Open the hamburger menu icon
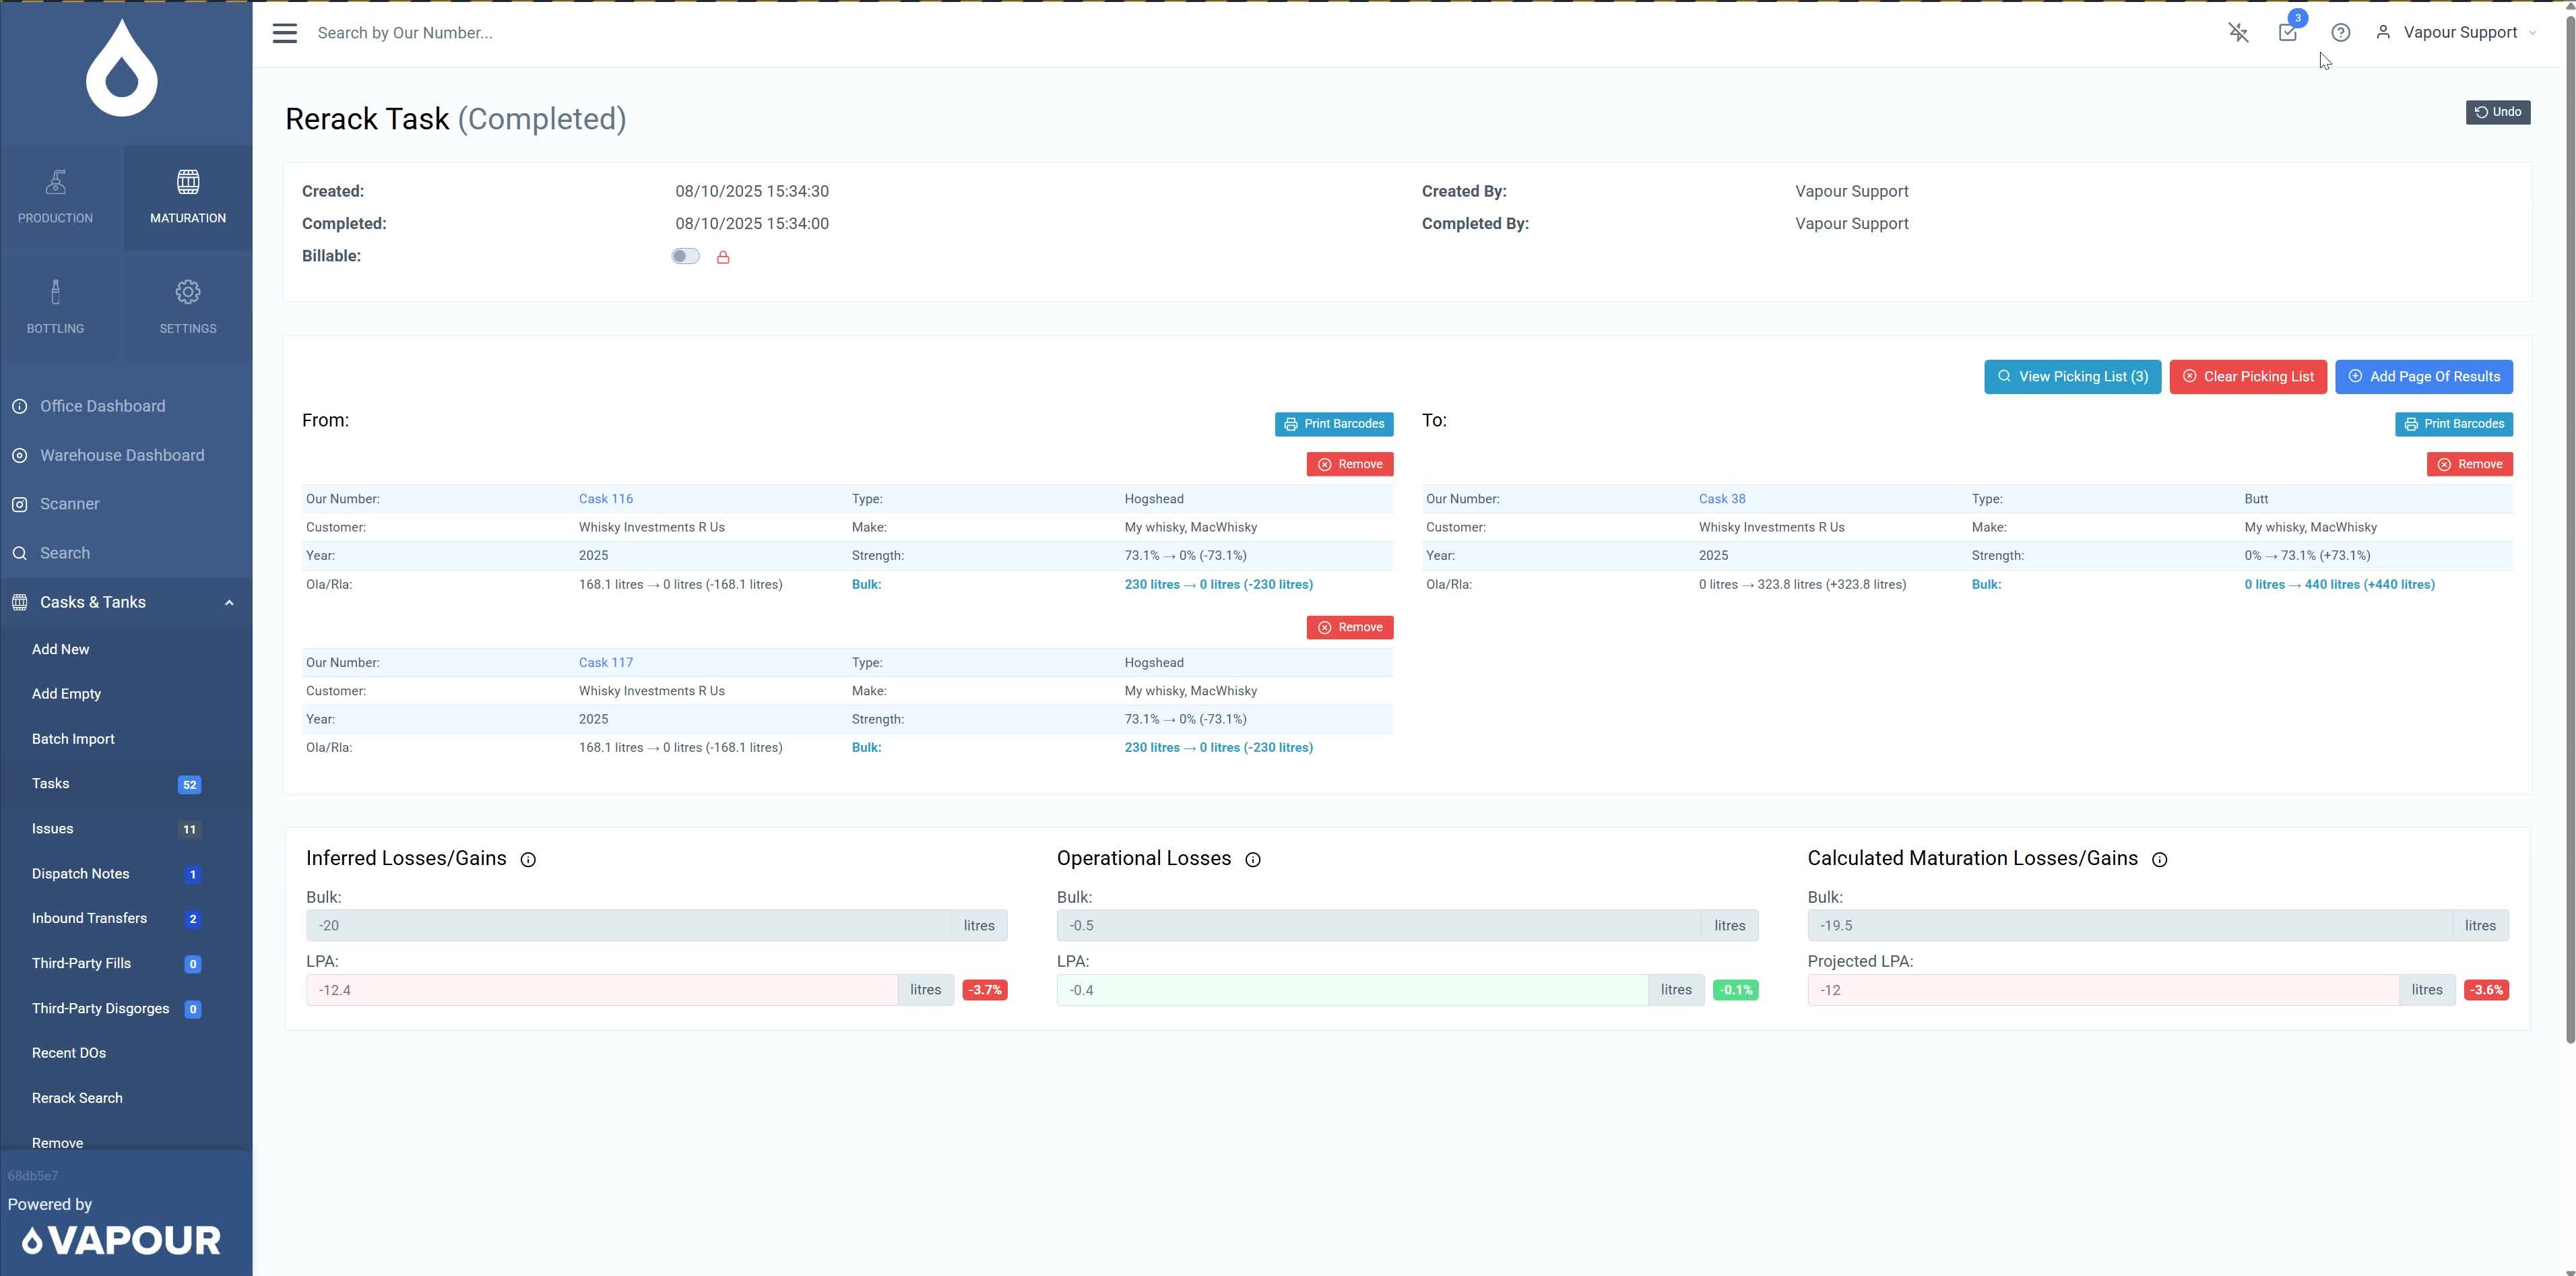Viewport: 2576px width, 1276px height. pyautogui.click(x=285, y=33)
